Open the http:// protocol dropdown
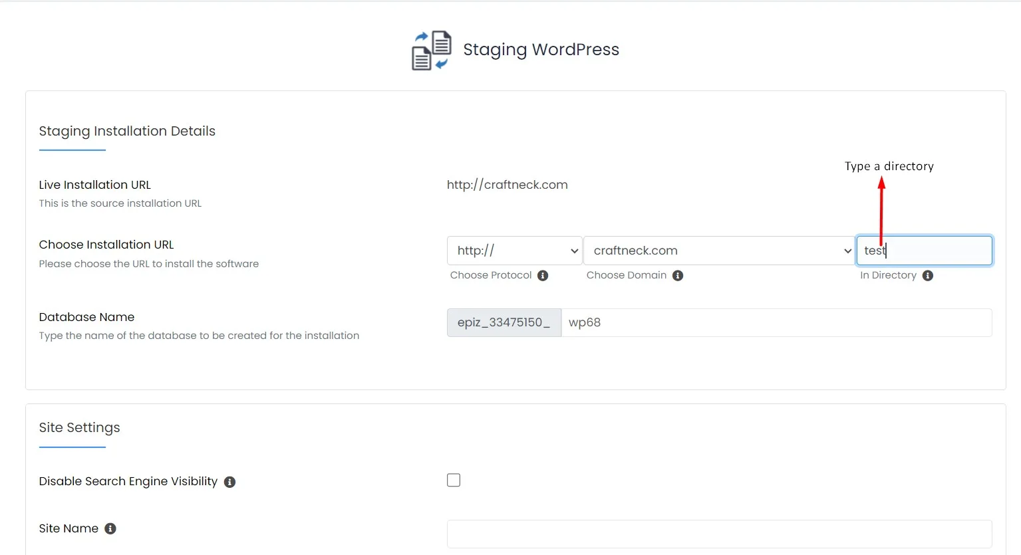The height and width of the screenshot is (555, 1021). 515,251
